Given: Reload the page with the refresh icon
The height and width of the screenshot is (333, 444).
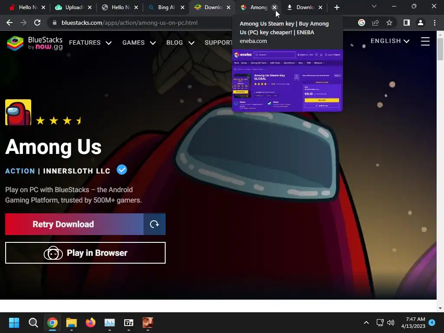Looking at the screenshot, I should click(37, 23).
